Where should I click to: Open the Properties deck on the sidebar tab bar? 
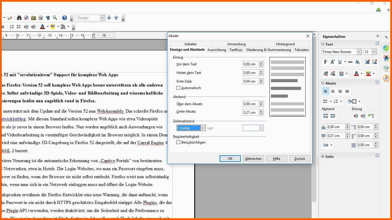(386, 48)
